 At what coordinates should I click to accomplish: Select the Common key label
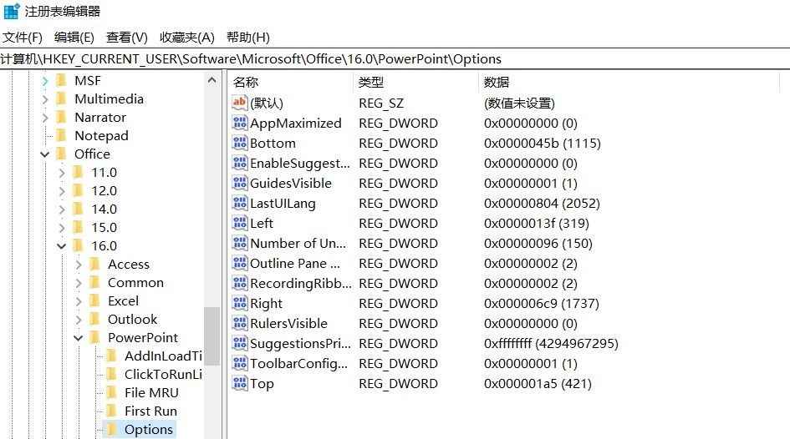pyautogui.click(x=135, y=283)
